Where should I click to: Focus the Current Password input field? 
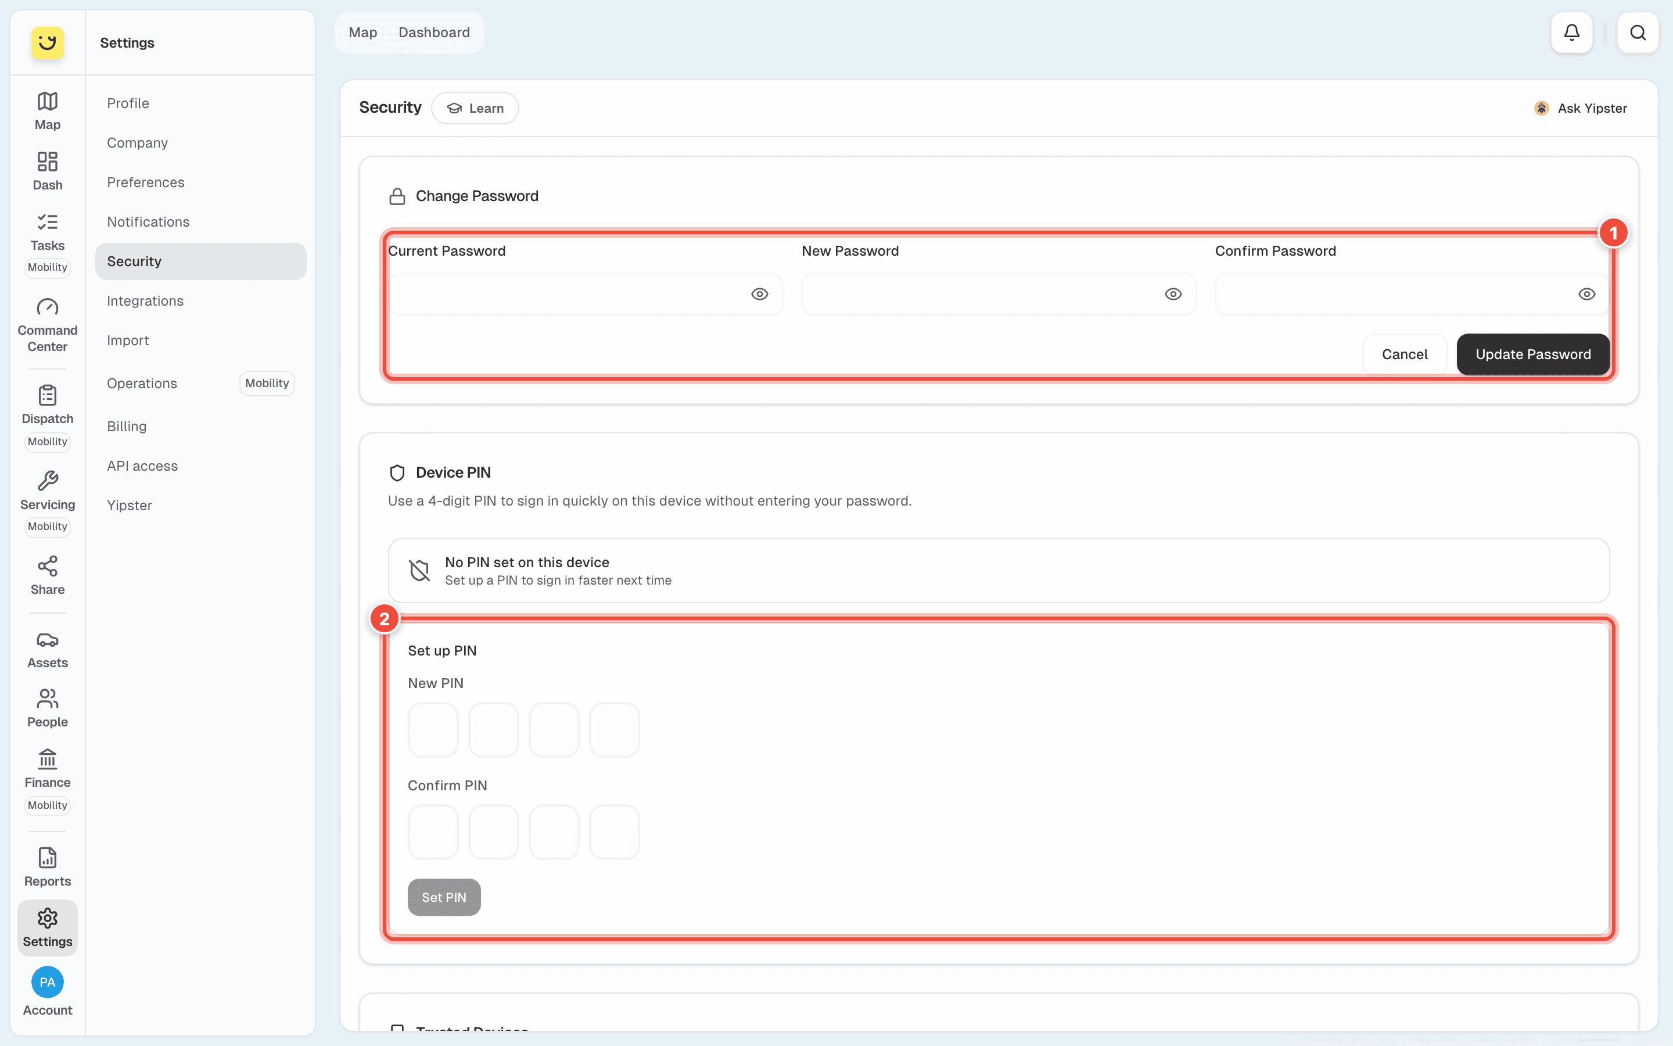coord(585,294)
